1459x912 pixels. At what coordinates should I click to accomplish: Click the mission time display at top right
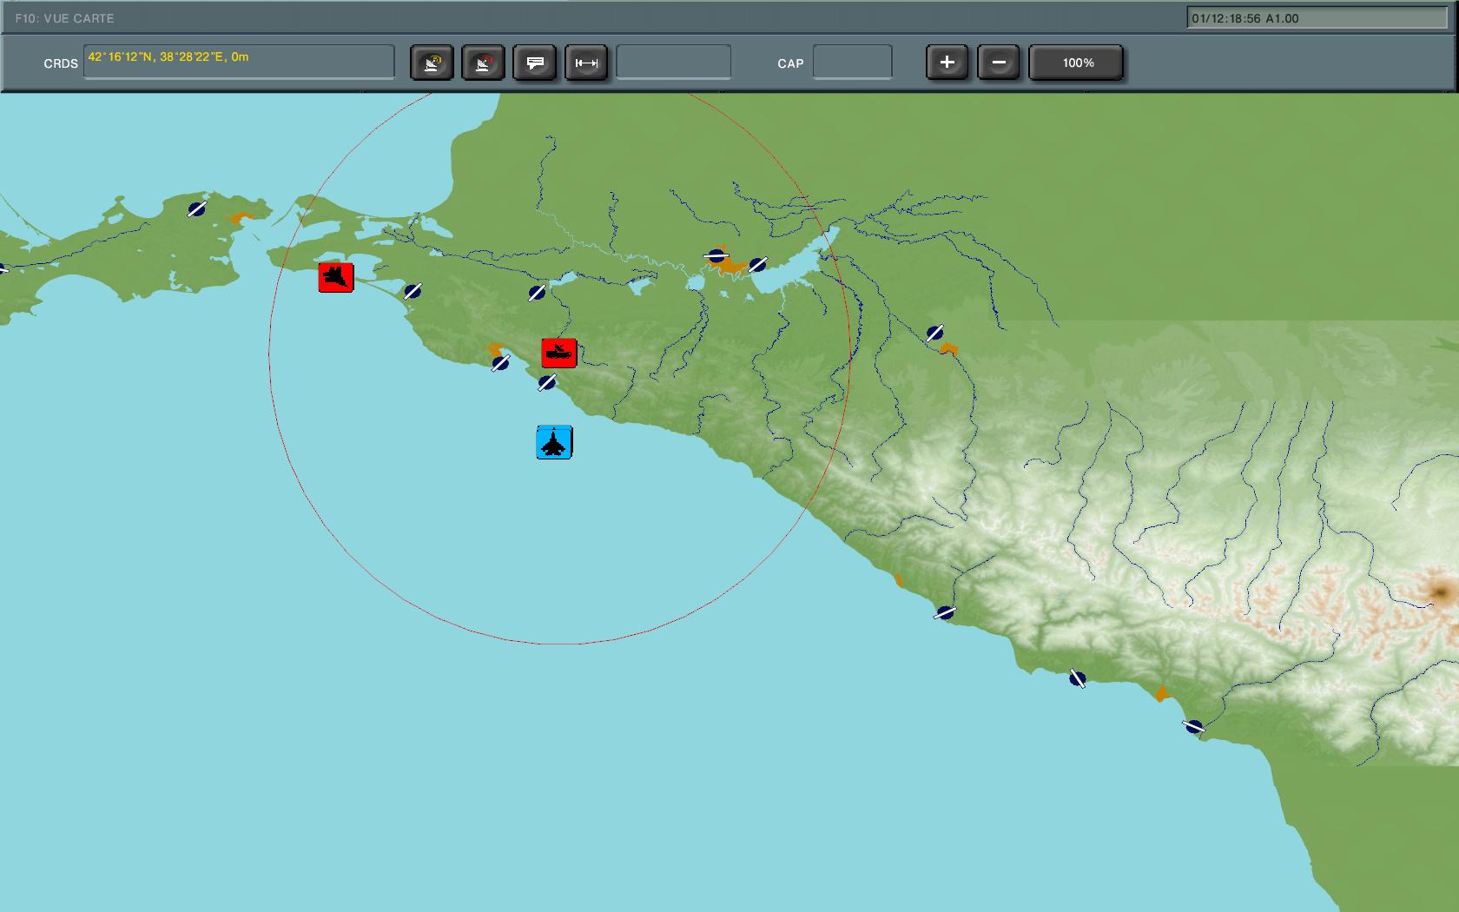point(1316,18)
